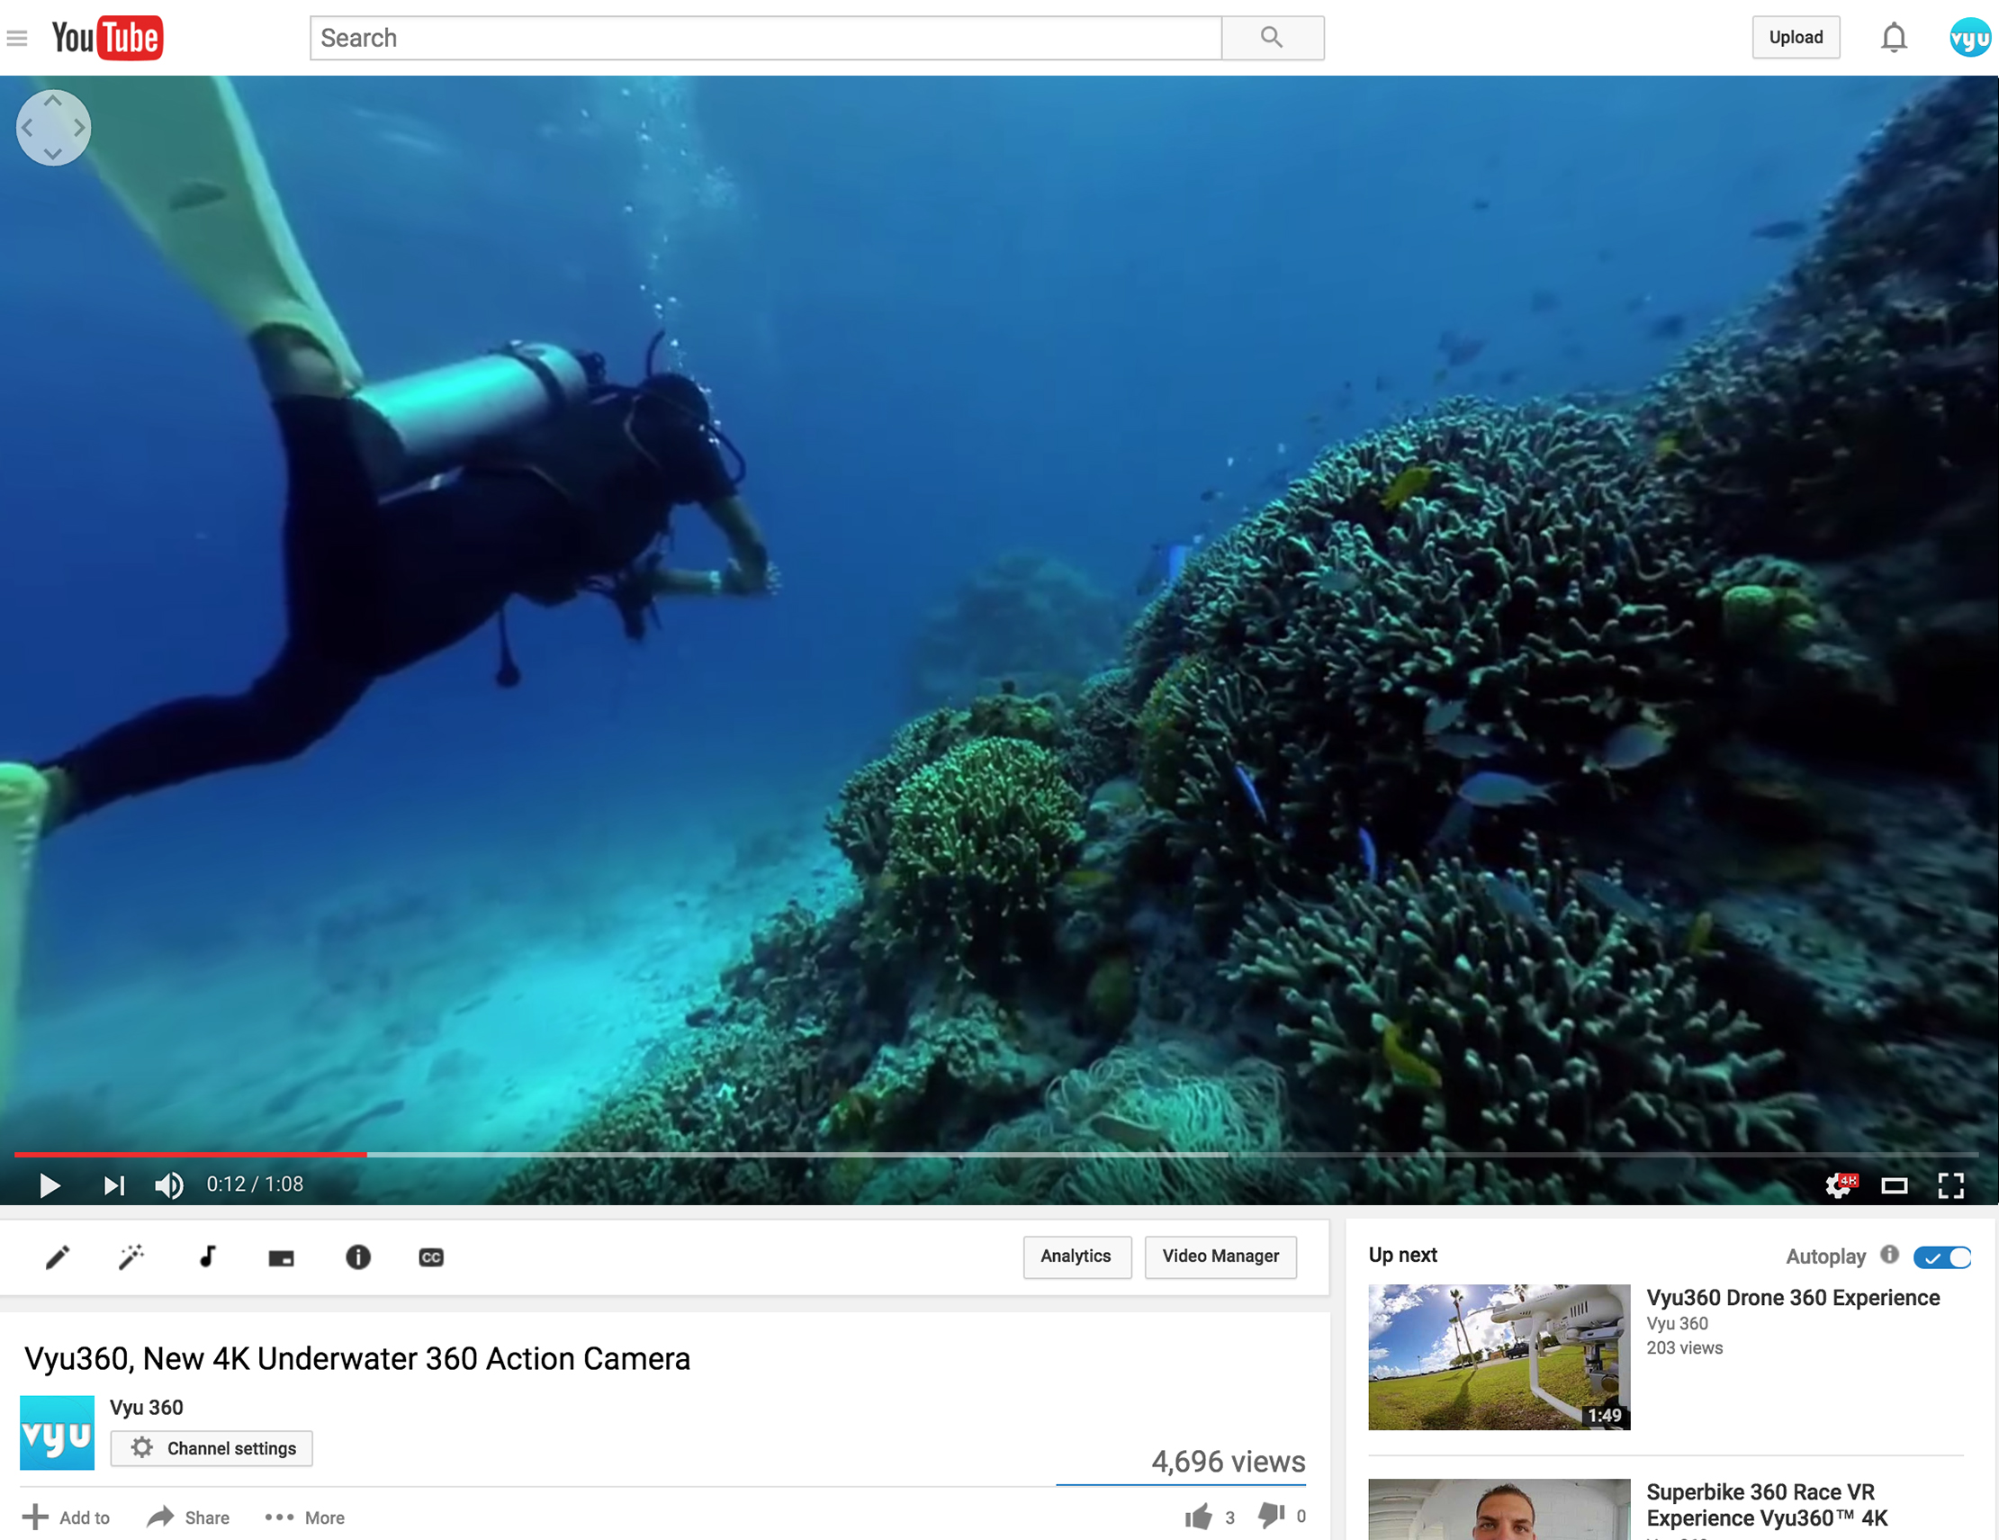Toggle the Autoplay switch

tap(1942, 1257)
